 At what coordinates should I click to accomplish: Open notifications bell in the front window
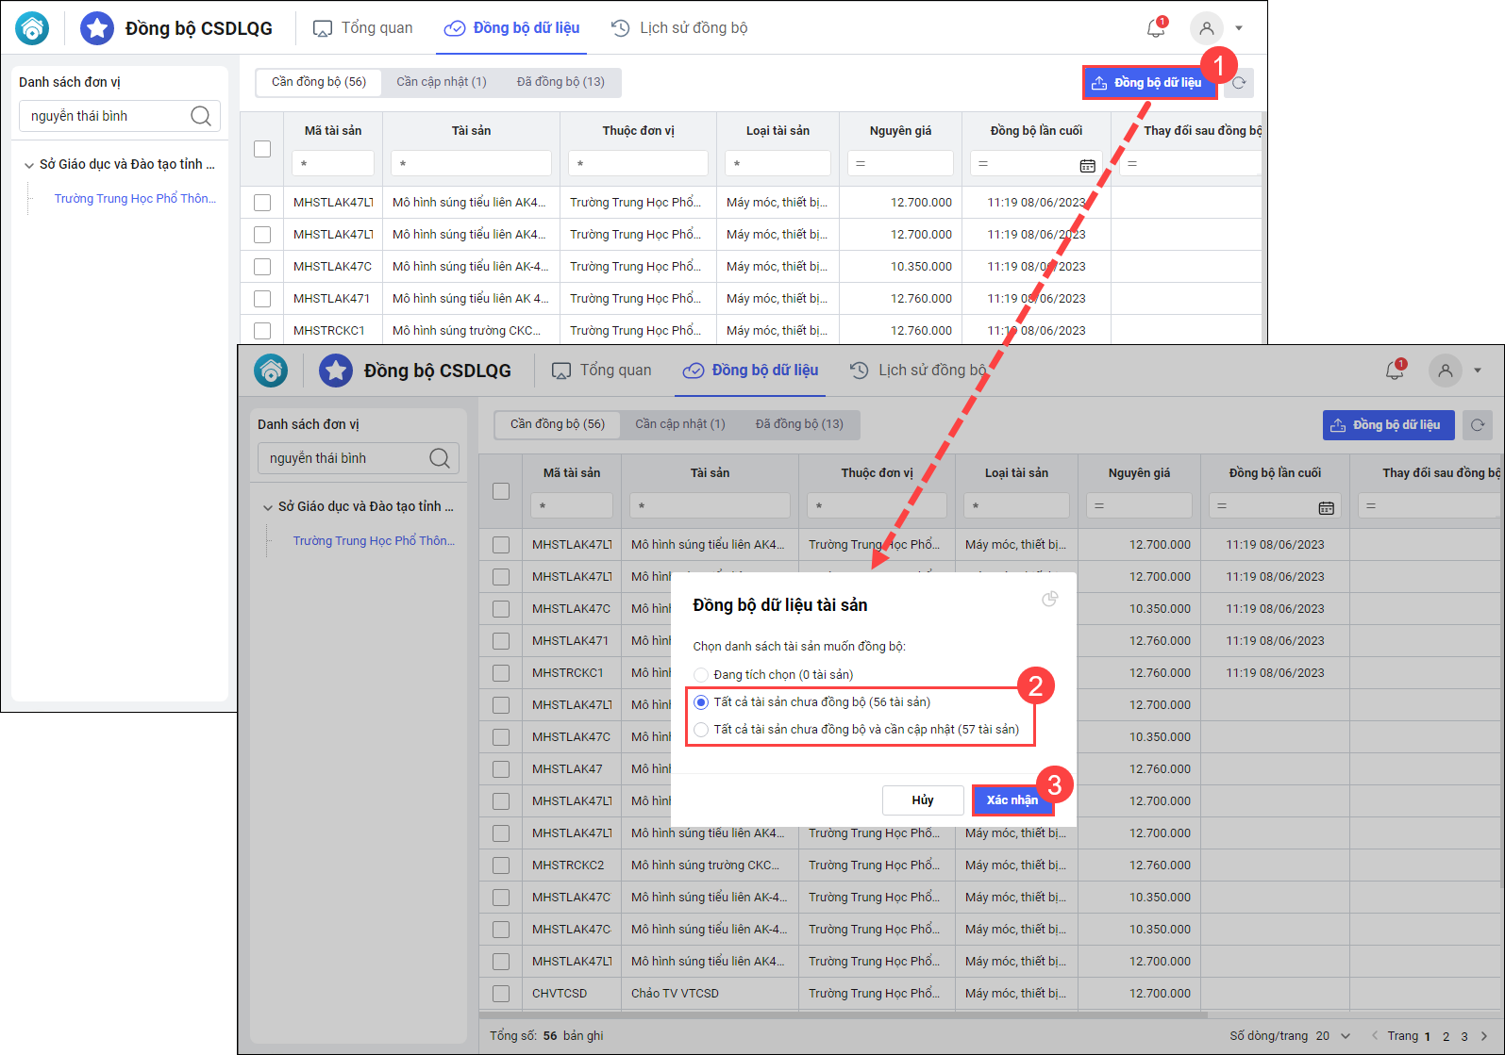coord(1395,371)
